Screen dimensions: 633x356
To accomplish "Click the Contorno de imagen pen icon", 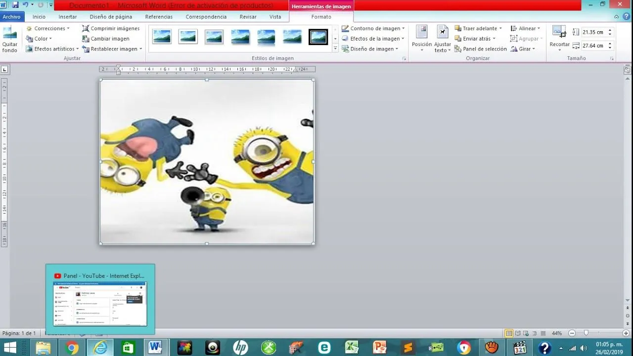I will (345, 28).
